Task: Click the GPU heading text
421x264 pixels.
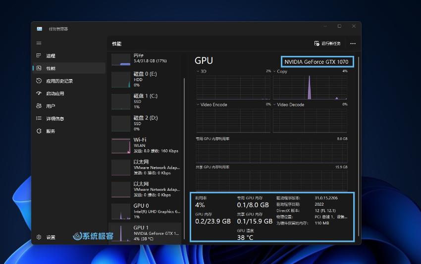Action: tap(204, 61)
